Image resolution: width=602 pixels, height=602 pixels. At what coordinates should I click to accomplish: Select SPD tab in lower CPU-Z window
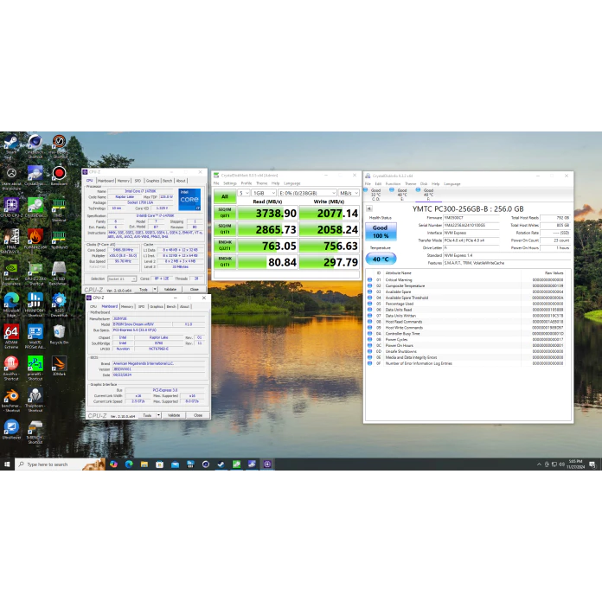(x=141, y=306)
